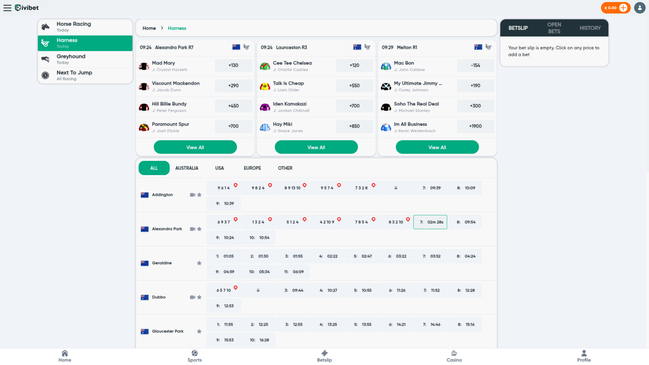The image size is (649, 365).
Task: Expand Addington race result 9 6 1 4
Action: 224,188
